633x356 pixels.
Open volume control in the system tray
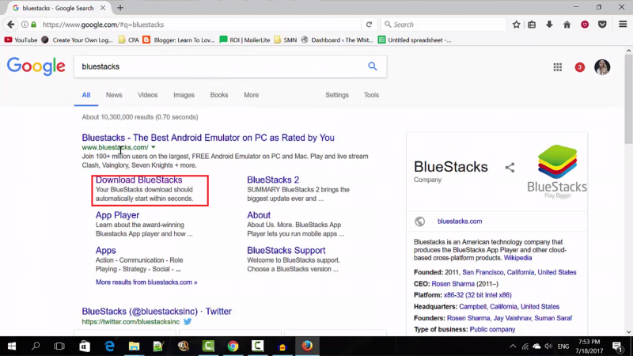click(548, 347)
